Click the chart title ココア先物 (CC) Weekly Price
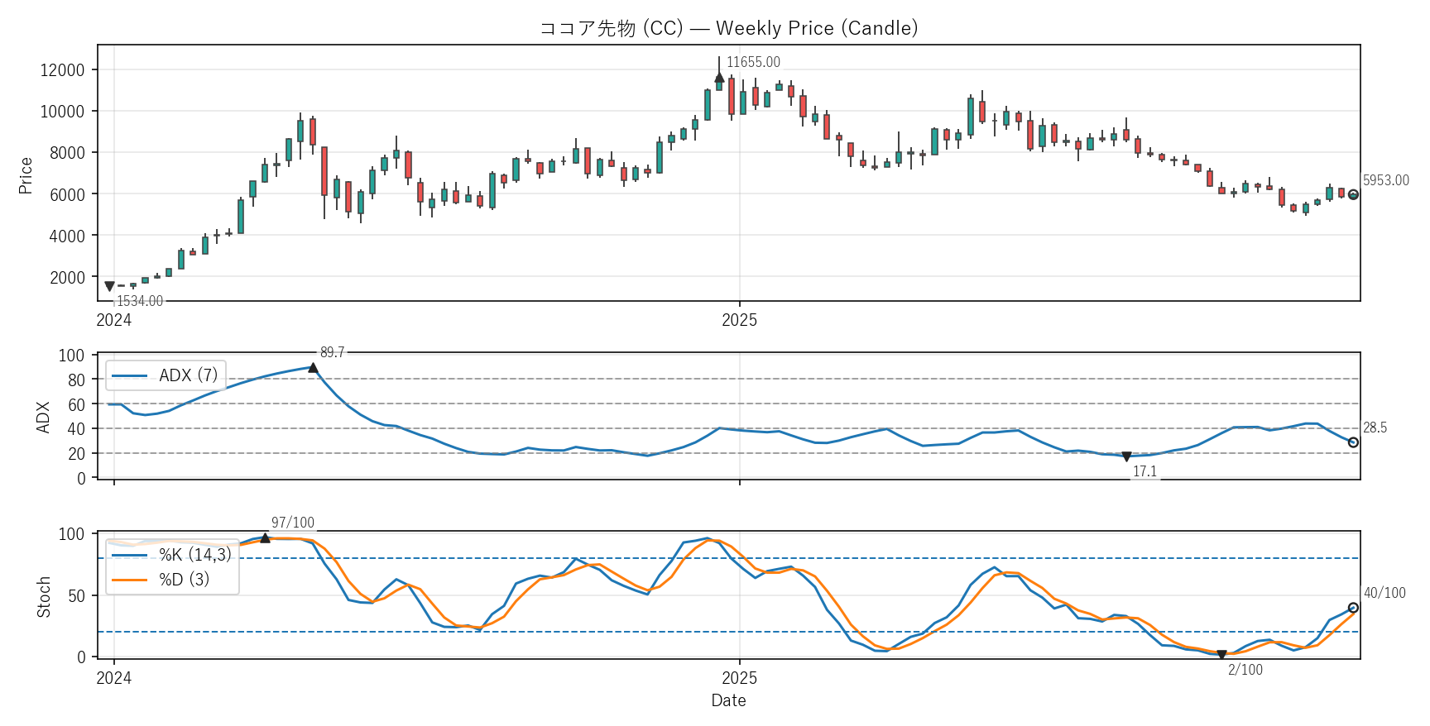Screen dimensions: 1430x726 [x=728, y=28]
